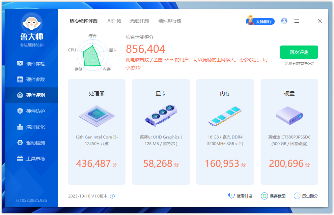The image size is (334, 215).
Task: Click the 处理器 score card
Action: pos(97,132)
